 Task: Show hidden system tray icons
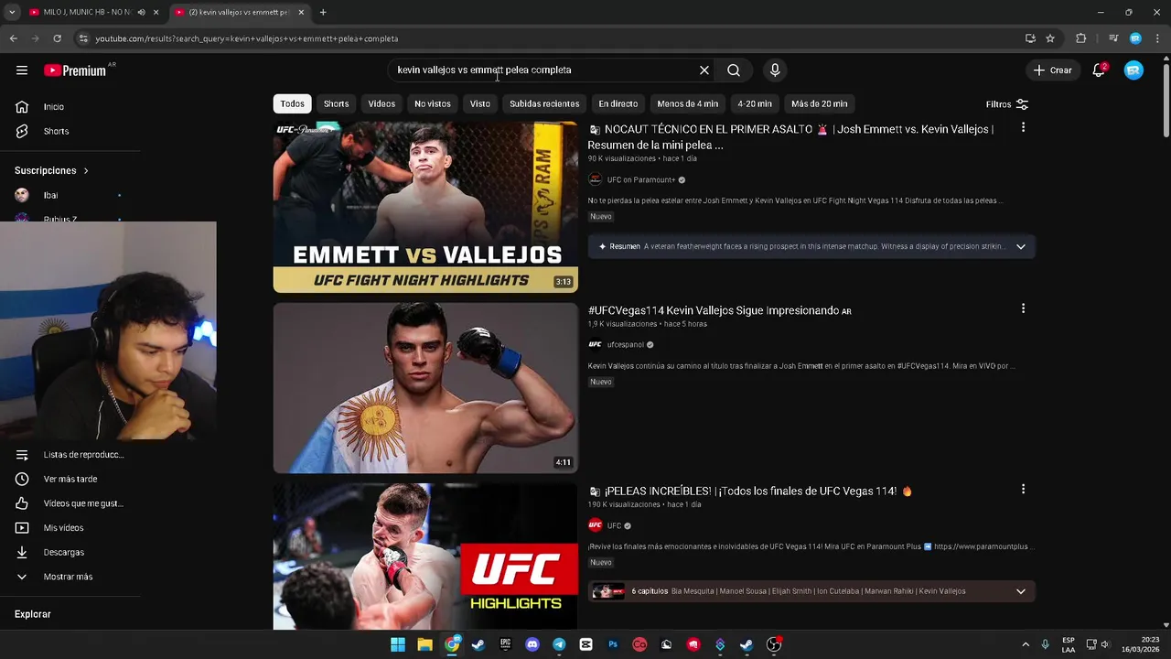pos(1026,644)
